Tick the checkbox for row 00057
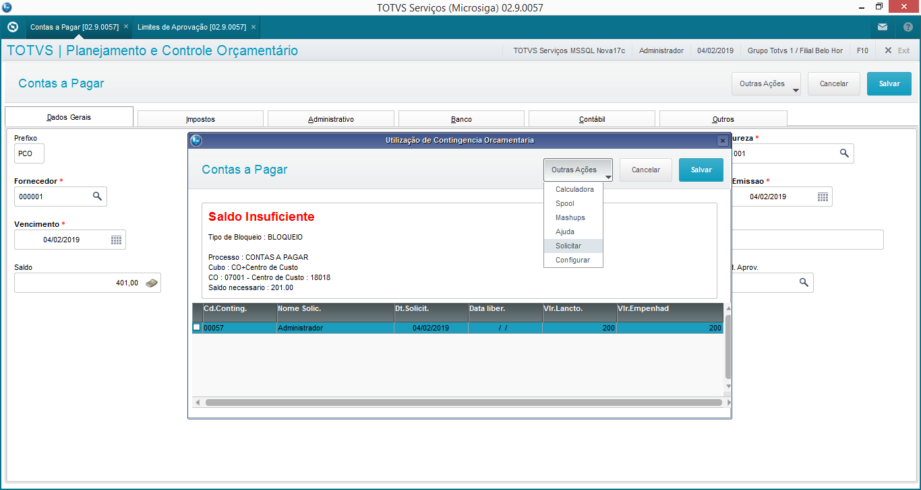This screenshot has width=921, height=490. [197, 327]
